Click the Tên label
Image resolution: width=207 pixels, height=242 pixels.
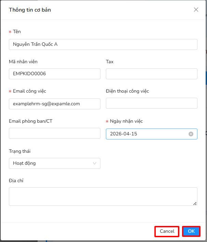click(17, 32)
